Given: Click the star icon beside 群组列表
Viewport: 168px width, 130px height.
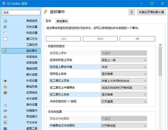Looking at the screenshot, I should coord(5,87).
